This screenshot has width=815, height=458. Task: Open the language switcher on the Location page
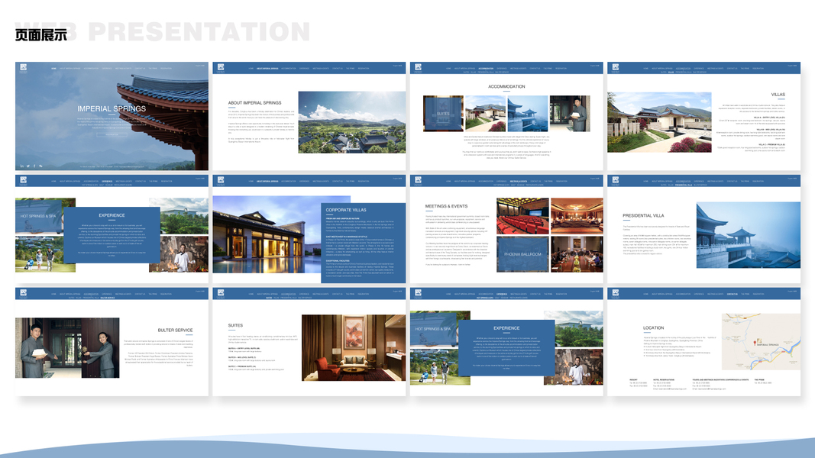[792, 292]
